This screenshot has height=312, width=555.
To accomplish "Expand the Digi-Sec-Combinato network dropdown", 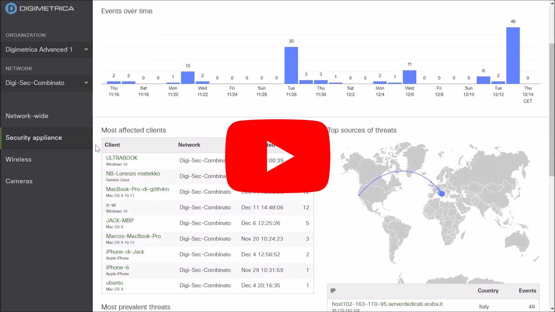I will click(x=46, y=83).
